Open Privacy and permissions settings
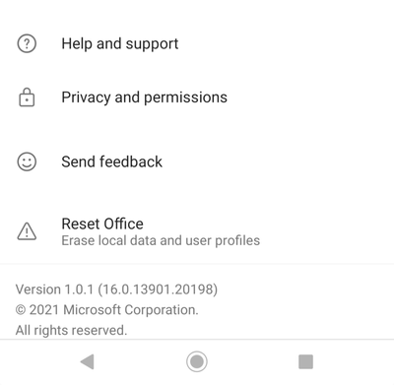 (x=197, y=97)
